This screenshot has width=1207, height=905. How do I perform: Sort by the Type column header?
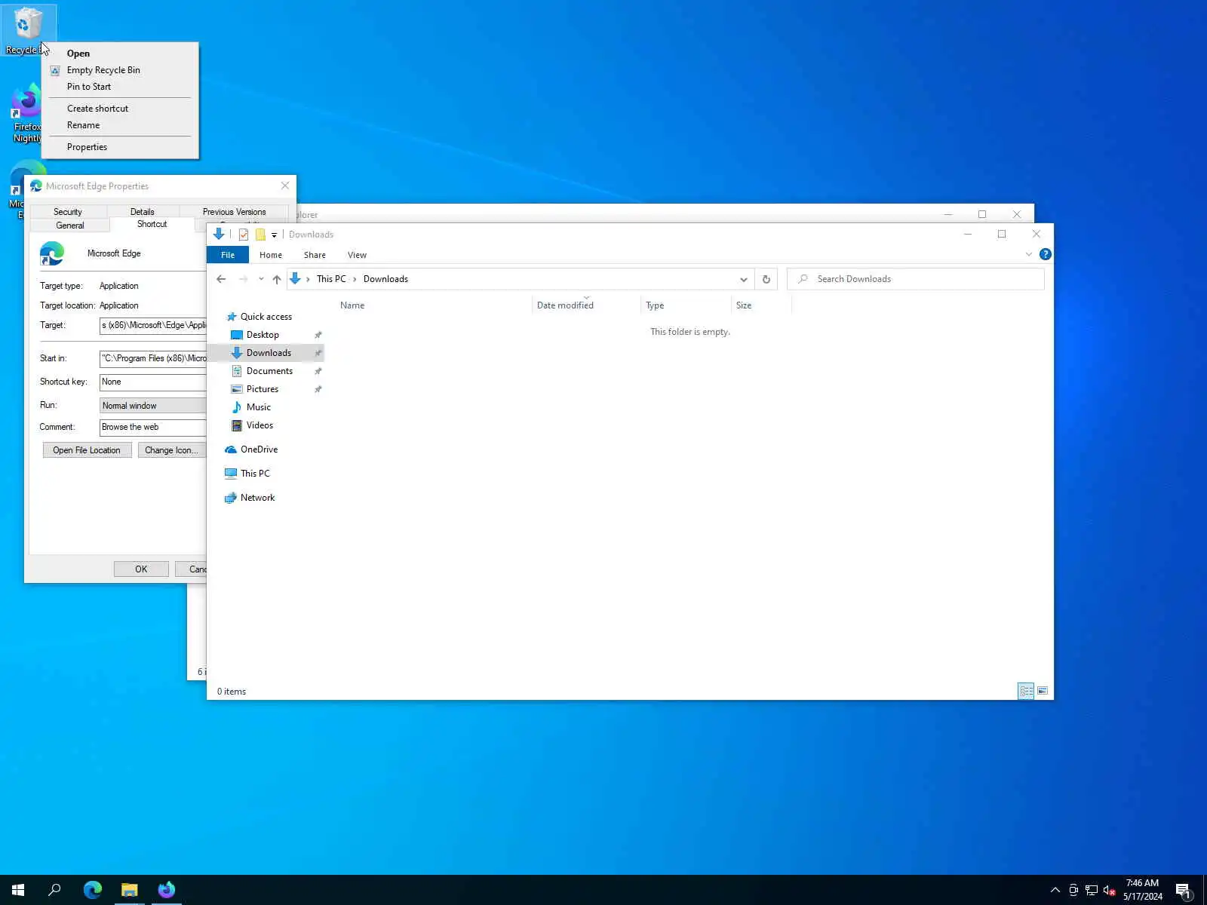686,305
